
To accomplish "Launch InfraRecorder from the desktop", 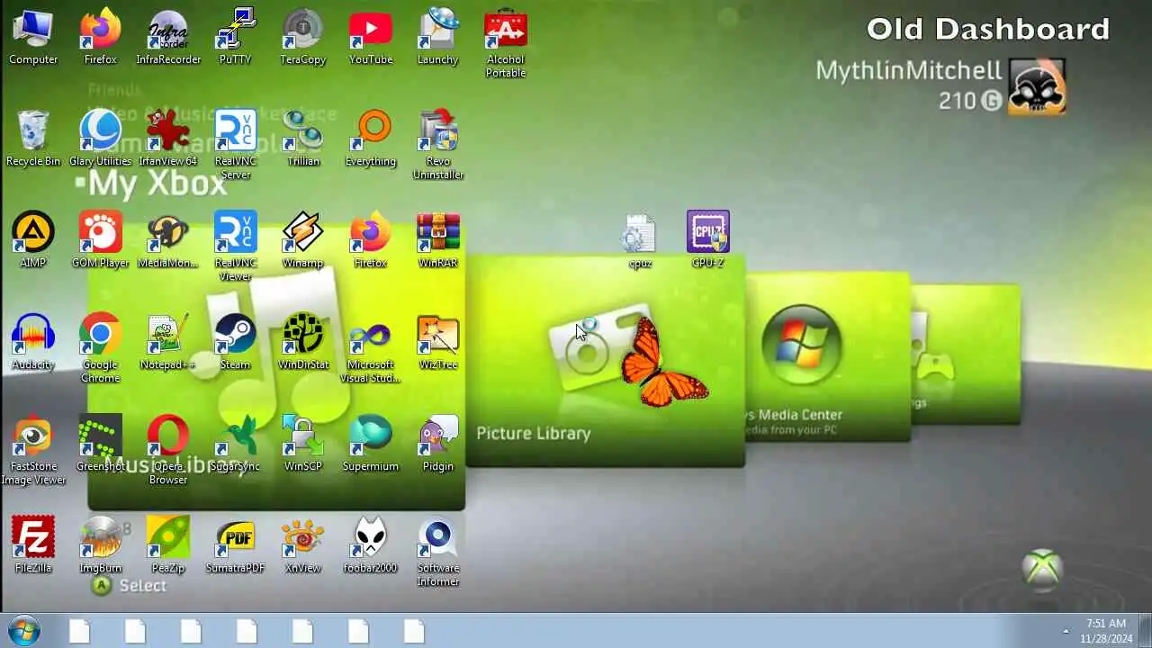I will click(x=168, y=38).
